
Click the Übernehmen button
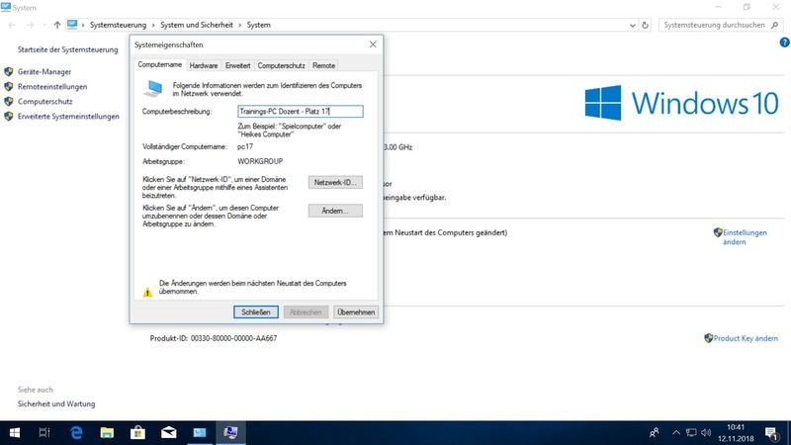coord(356,312)
